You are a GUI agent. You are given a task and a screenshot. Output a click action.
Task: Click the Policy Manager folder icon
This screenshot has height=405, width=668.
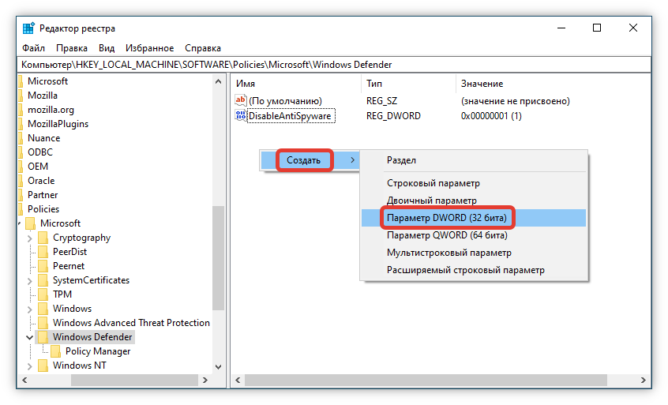(x=55, y=351)
